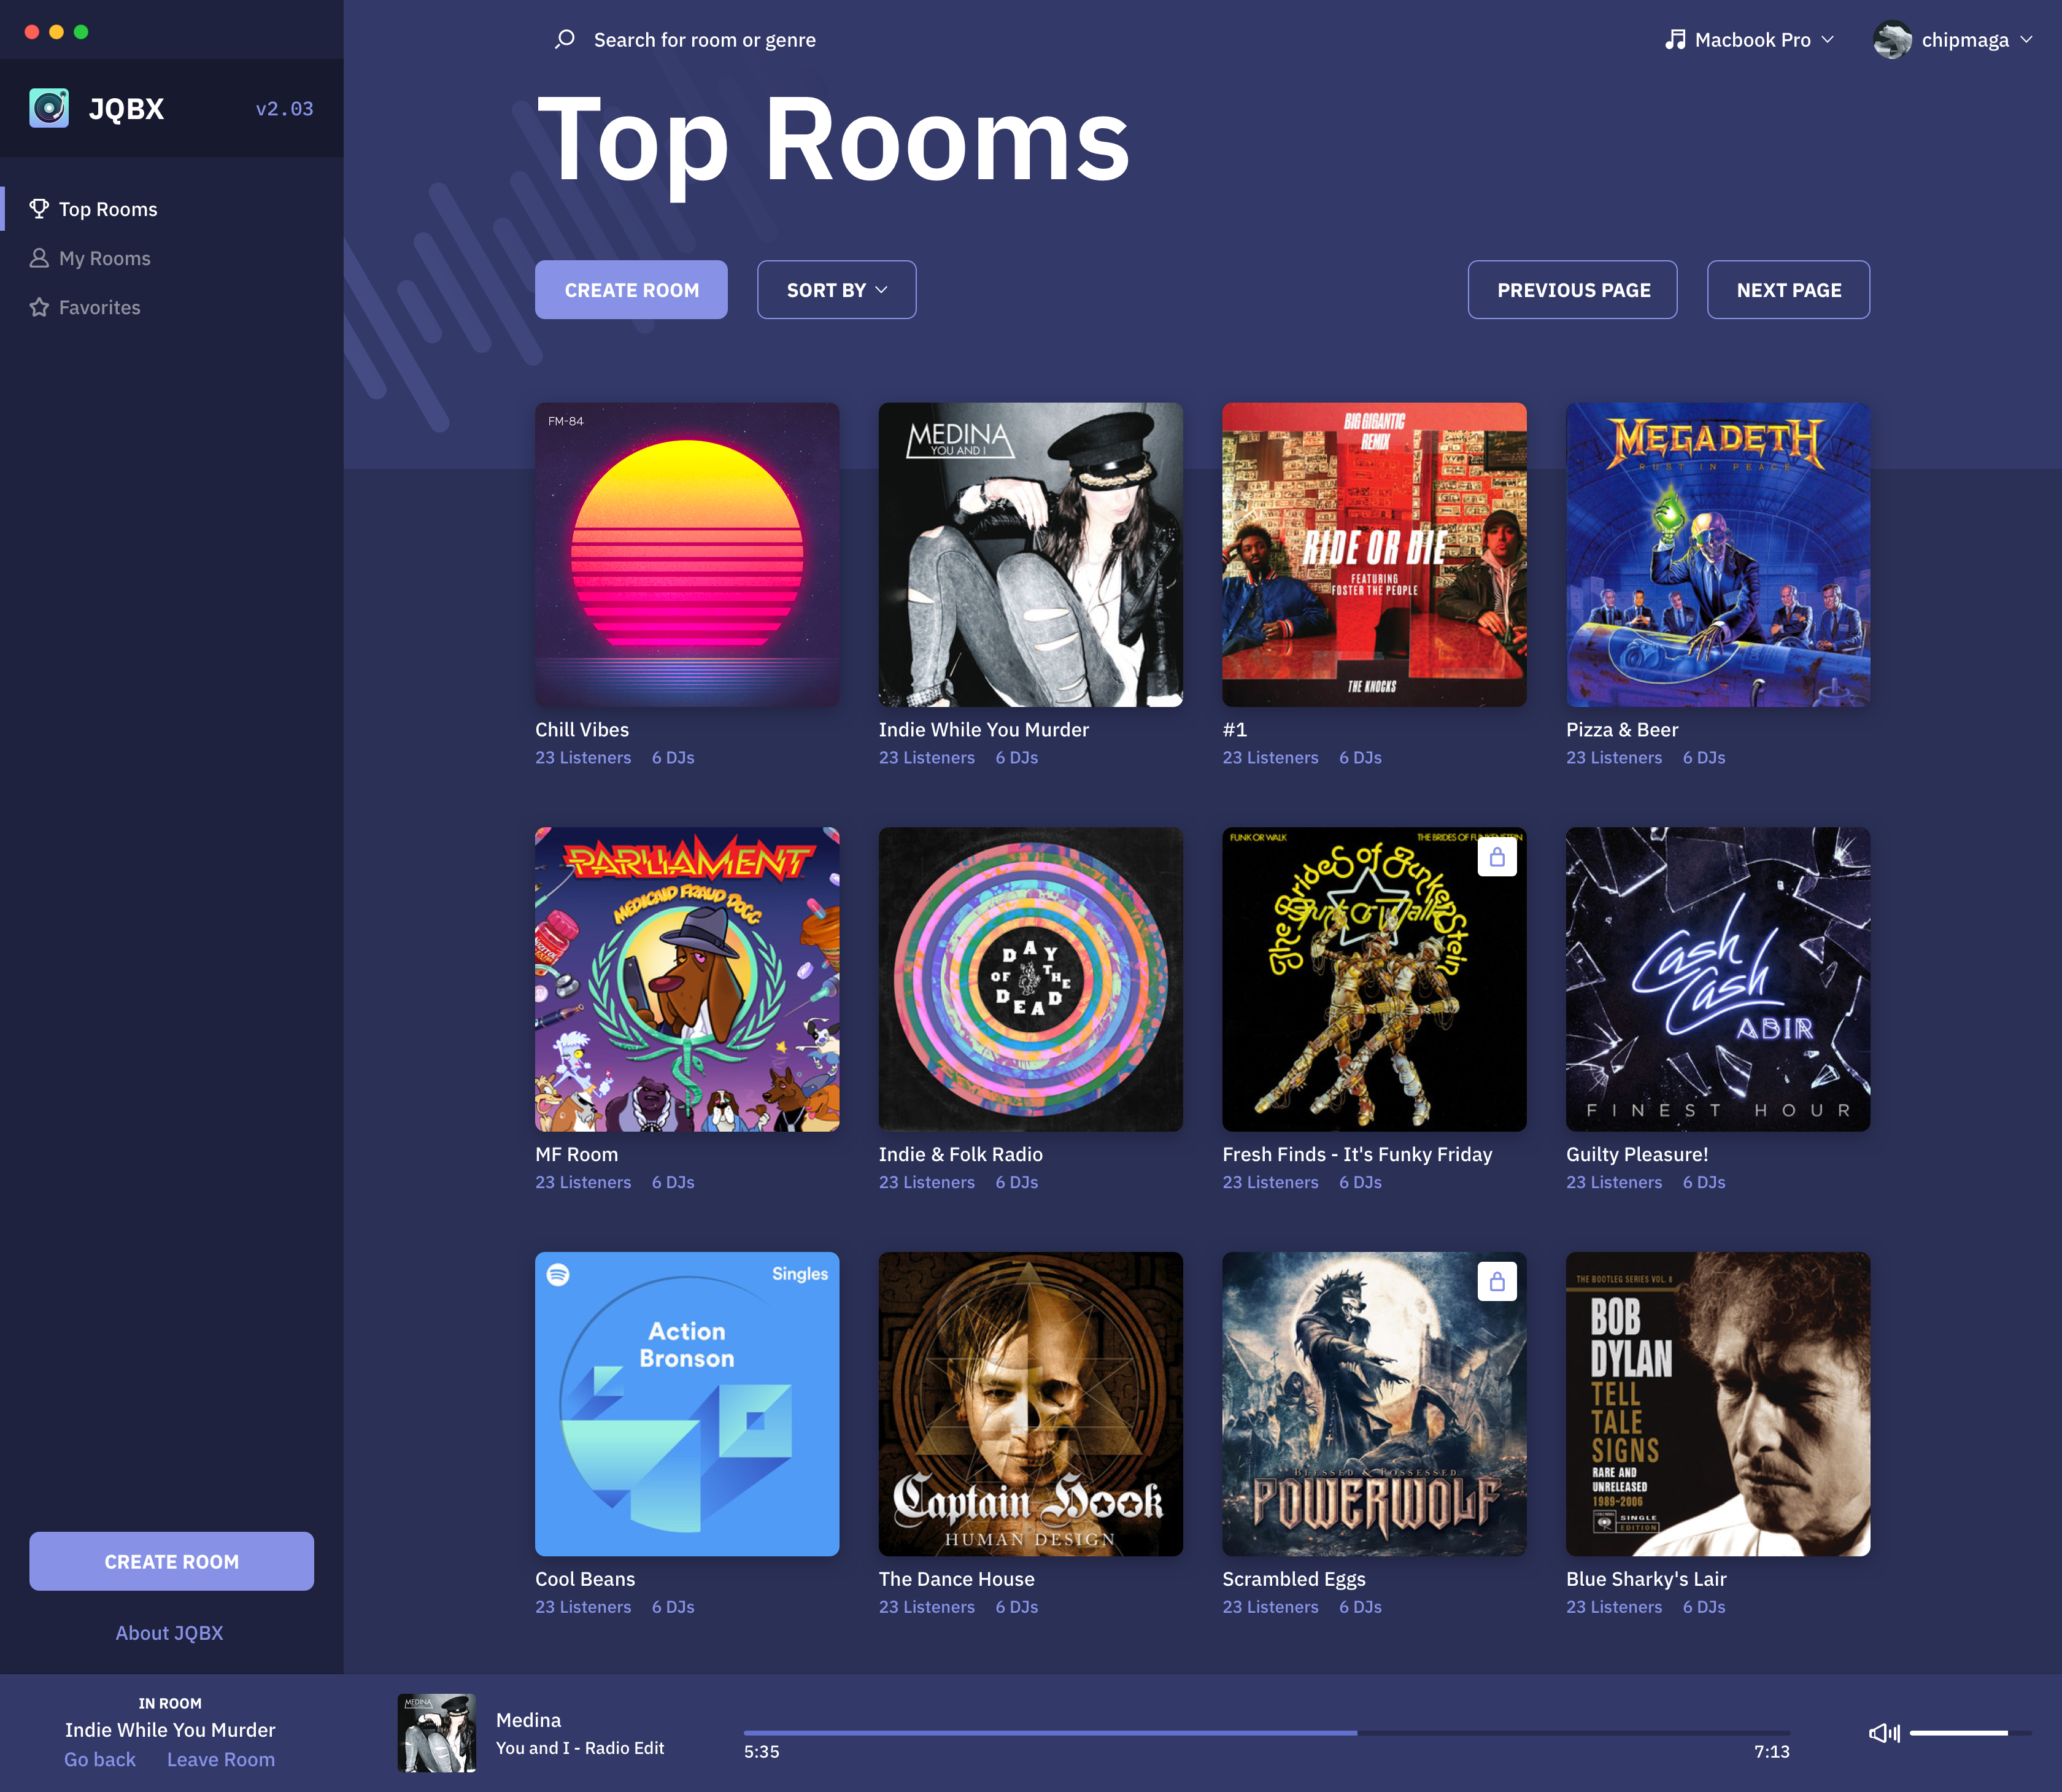Click 'Indie While You Murder' in the In Room panel
The width and height of the screenshot is (2062, 1792).
click(170, 1730)
